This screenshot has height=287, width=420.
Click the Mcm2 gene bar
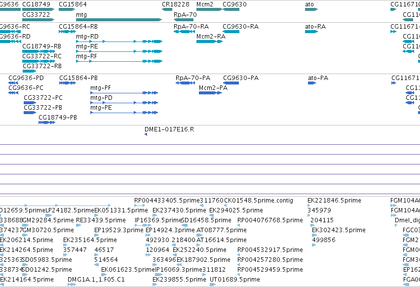[x=209, y=9]
